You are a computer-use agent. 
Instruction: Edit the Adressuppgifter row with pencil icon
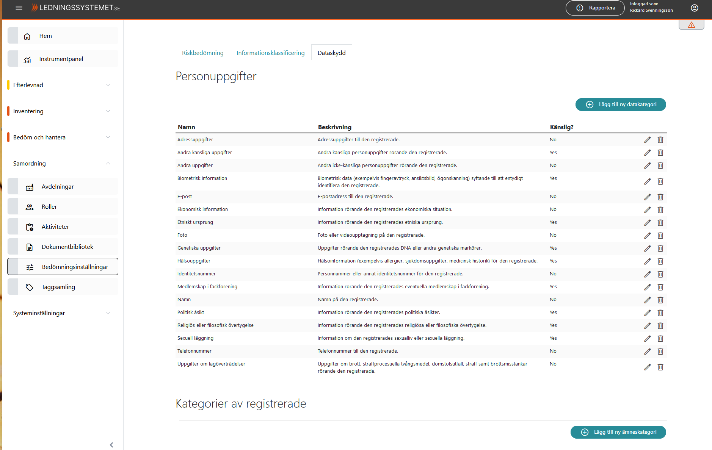[647, 140]
